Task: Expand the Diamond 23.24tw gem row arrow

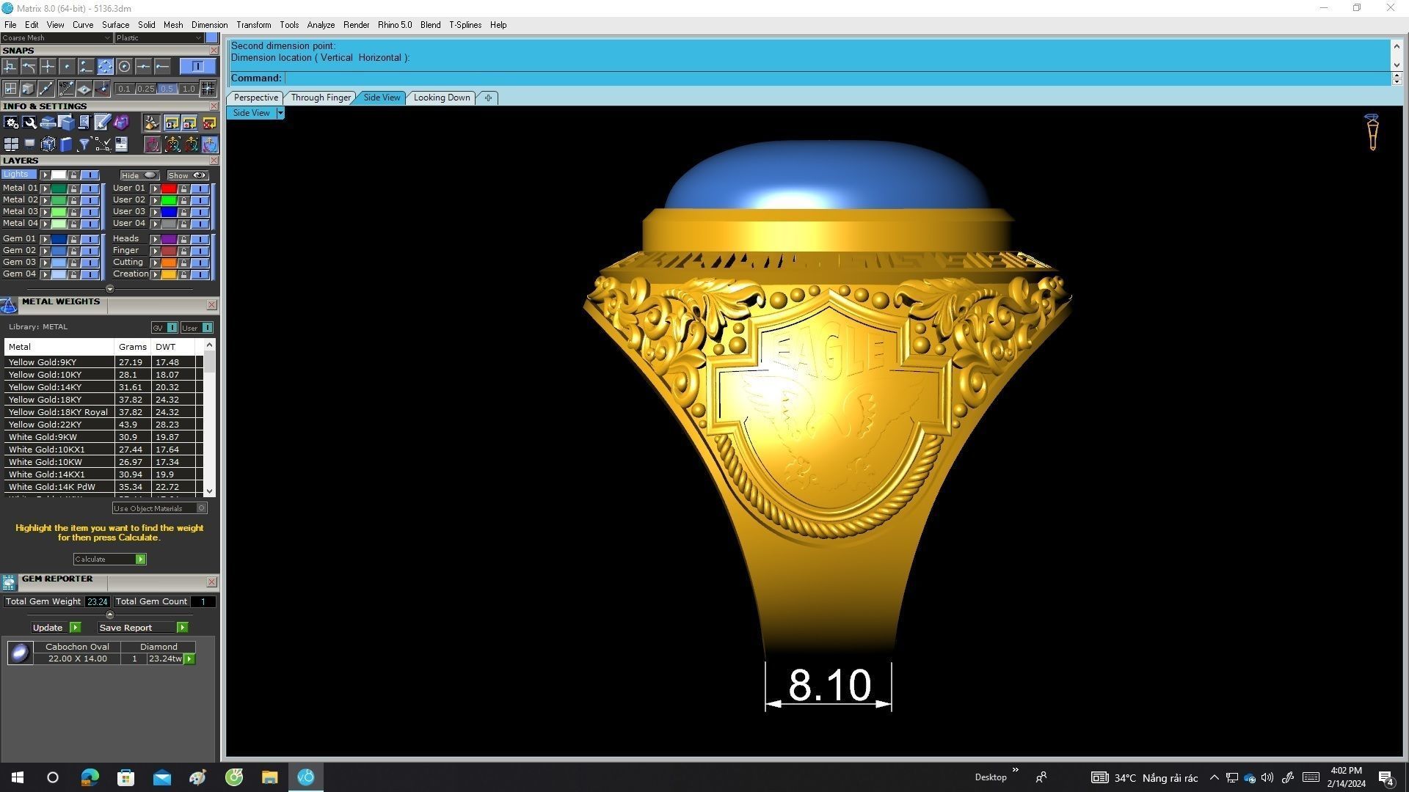Action: [189, 659]
